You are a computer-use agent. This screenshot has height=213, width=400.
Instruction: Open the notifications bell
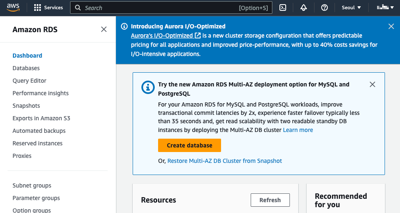pos(304,8)
